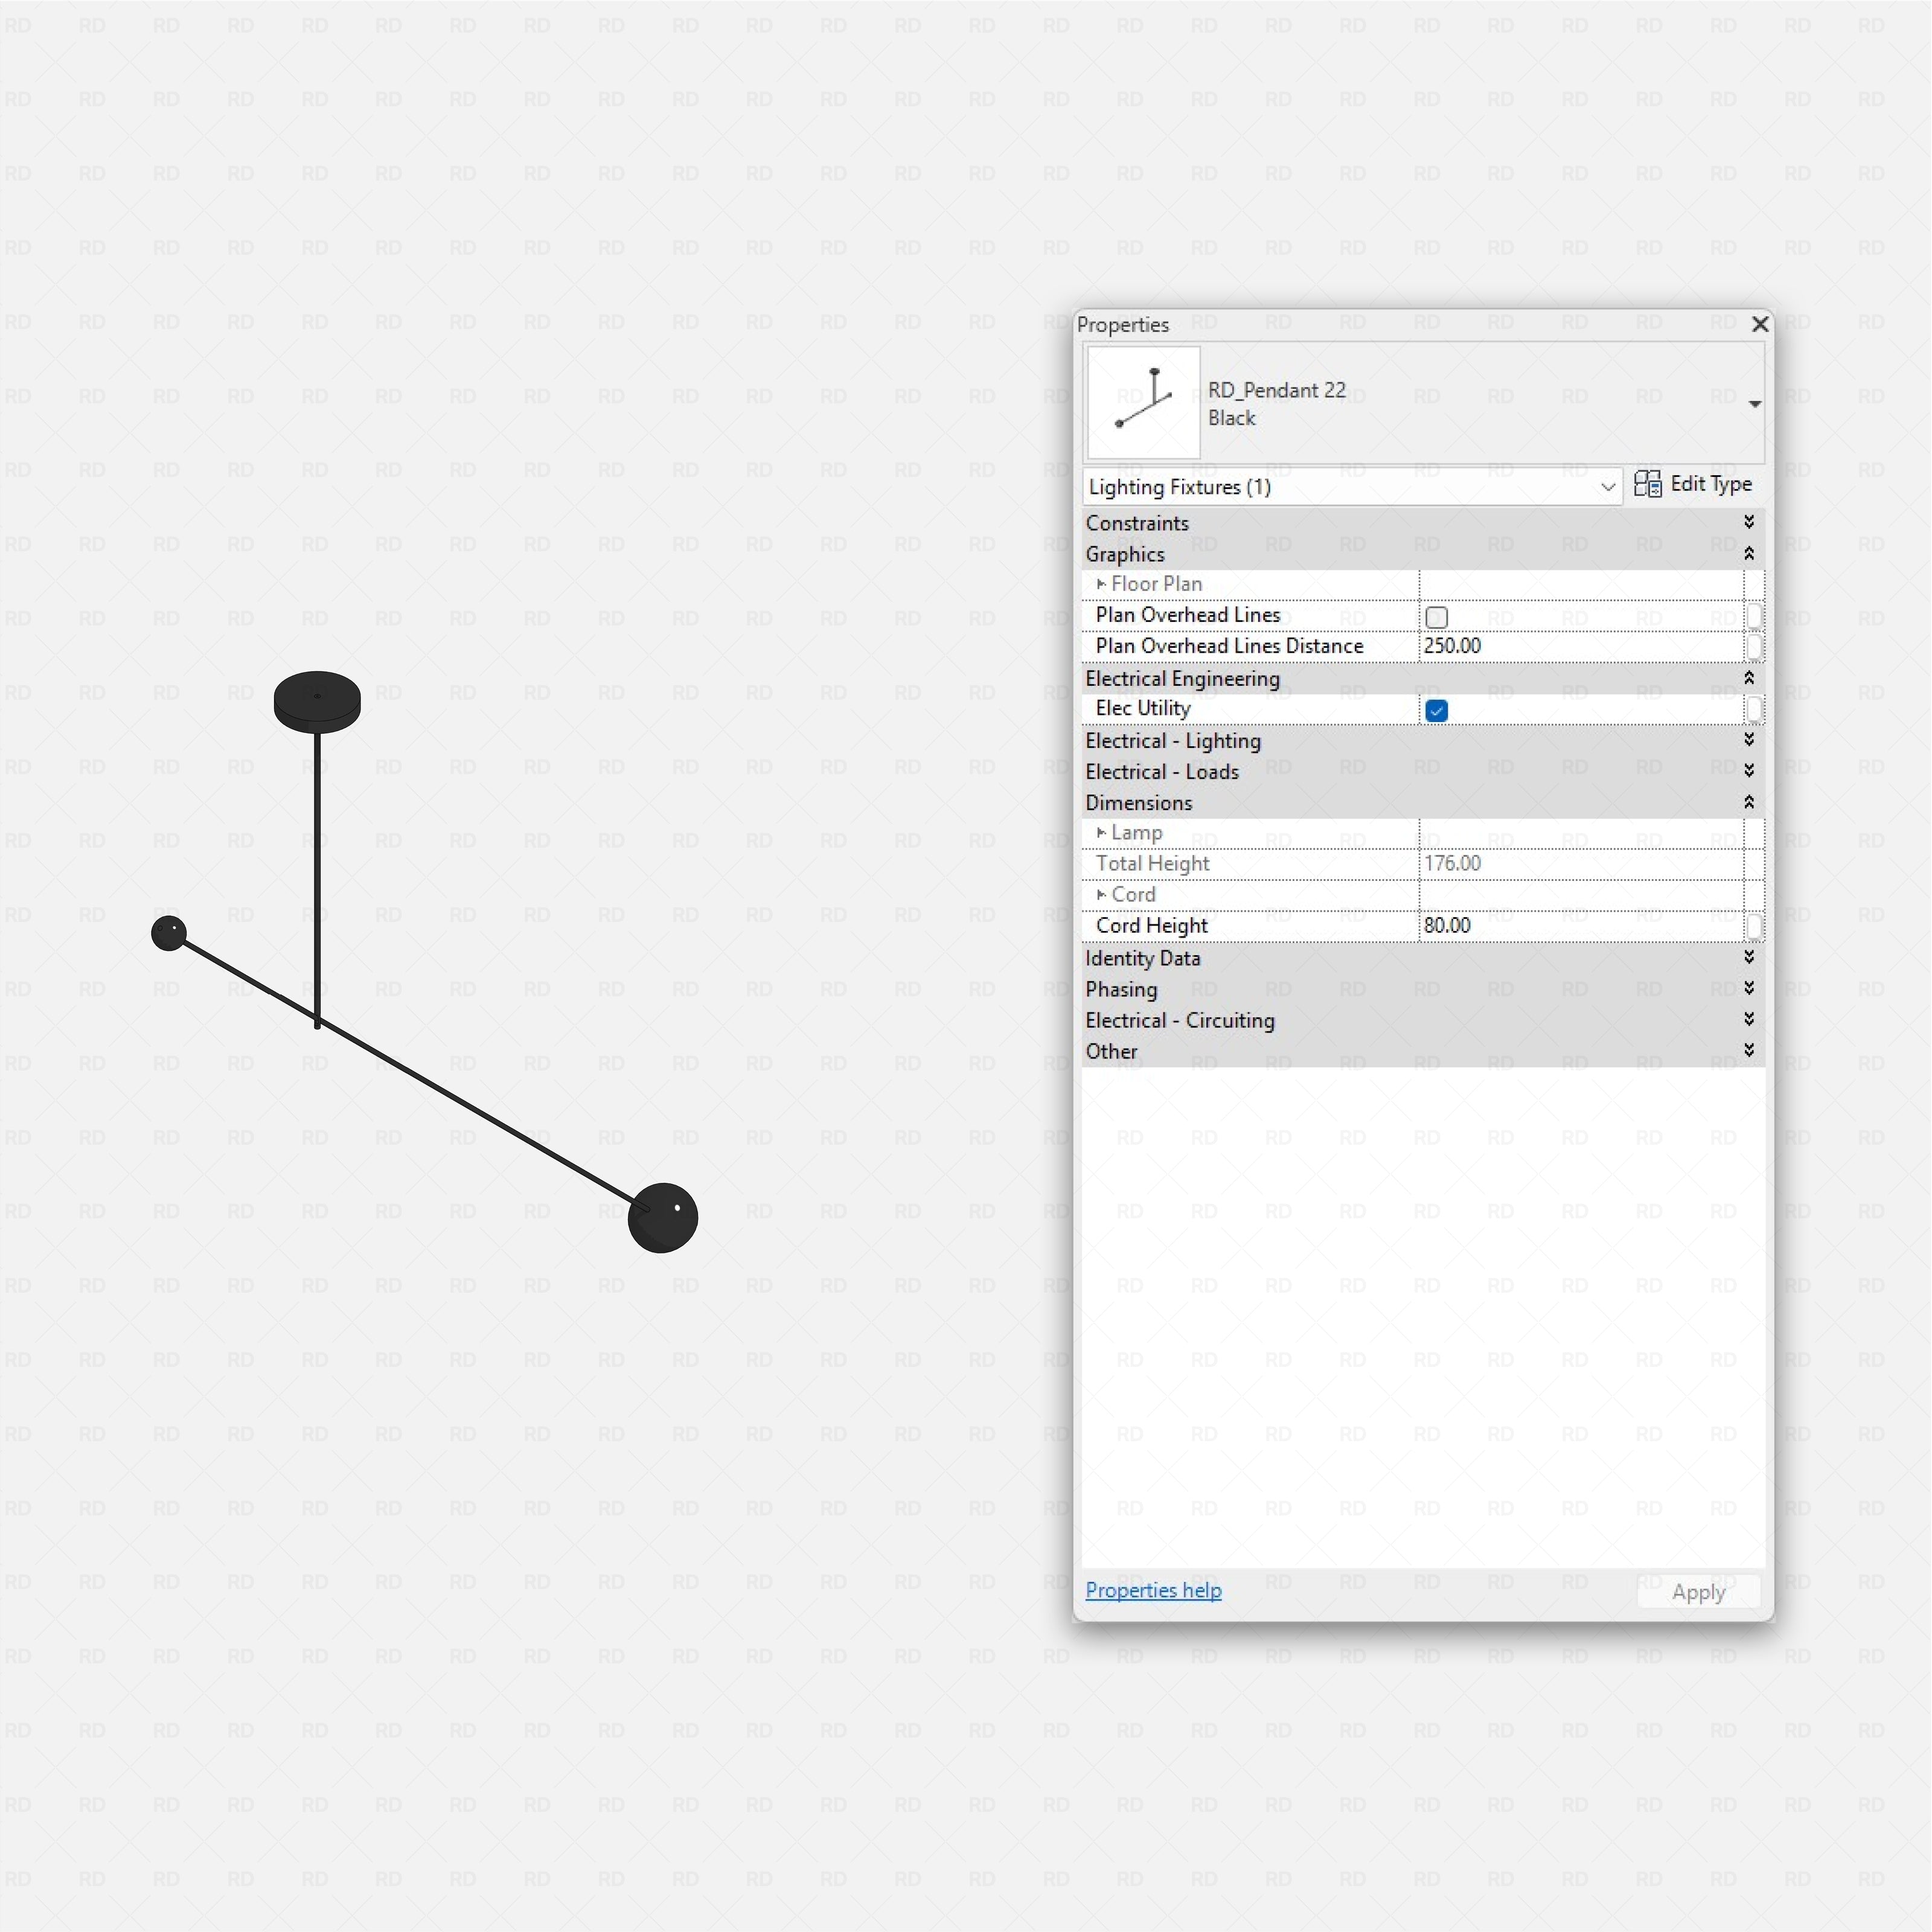Viewport: 1932px width, 1932px height.
Task: Expand the Other section
Action: [1748, 1050]
